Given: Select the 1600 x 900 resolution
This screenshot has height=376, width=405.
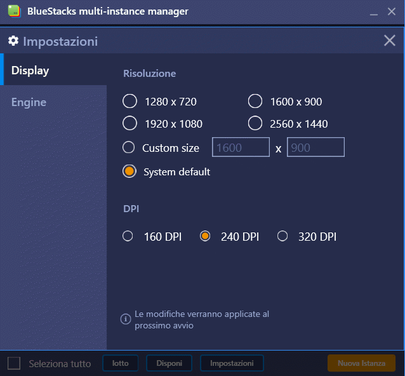Looking at the screenshot, I should (255, 101).
